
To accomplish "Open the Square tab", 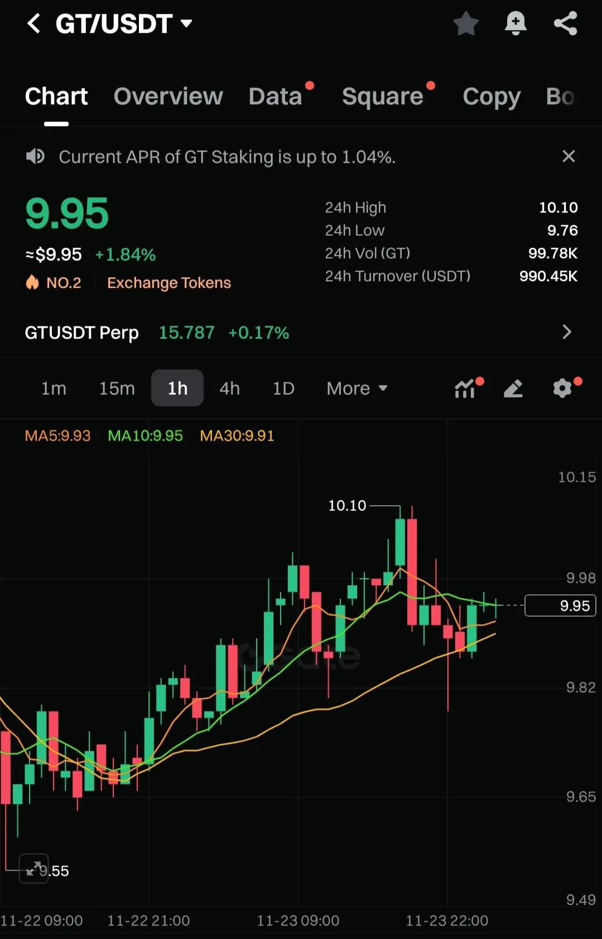I will point(383,97).
